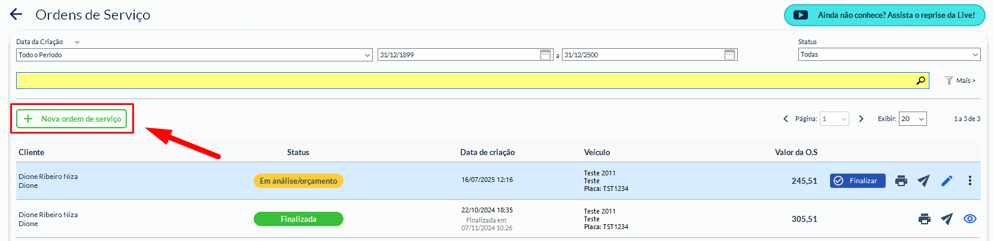The image size is (994, 241).
Task: Go to the next page arrow
Action: (861, 119)
